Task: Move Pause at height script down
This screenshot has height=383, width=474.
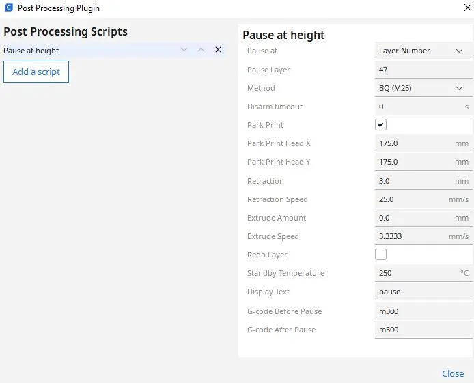Action: [x=184, y=50]
